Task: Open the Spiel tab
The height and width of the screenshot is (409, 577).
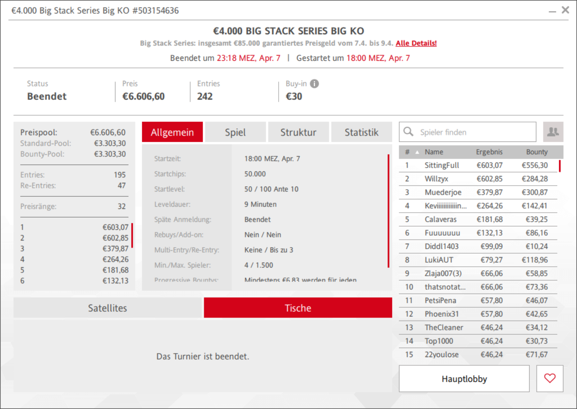Action: (235, 132)
